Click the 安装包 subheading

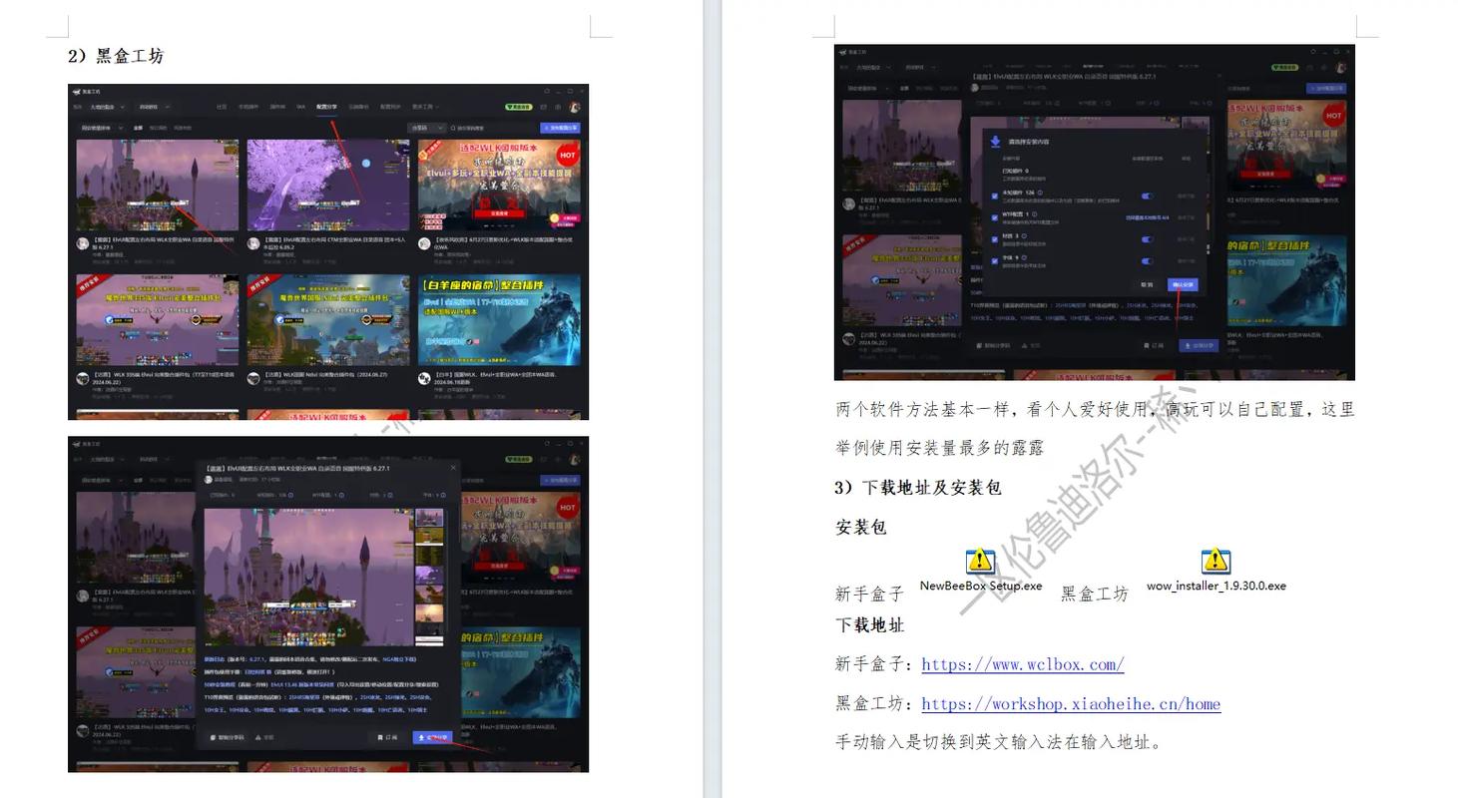click(860, 527)
